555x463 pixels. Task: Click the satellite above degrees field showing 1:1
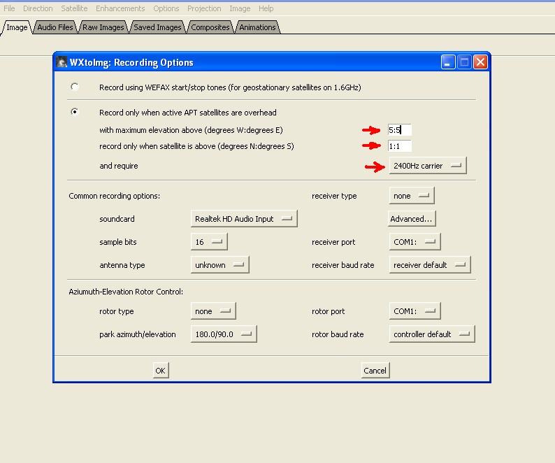point(400,146)
